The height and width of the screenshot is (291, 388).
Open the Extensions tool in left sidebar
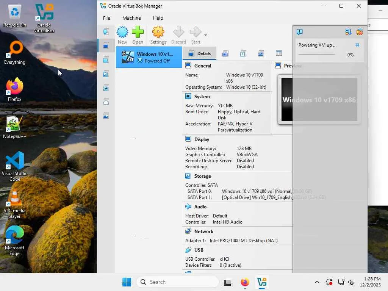point(106,59)
